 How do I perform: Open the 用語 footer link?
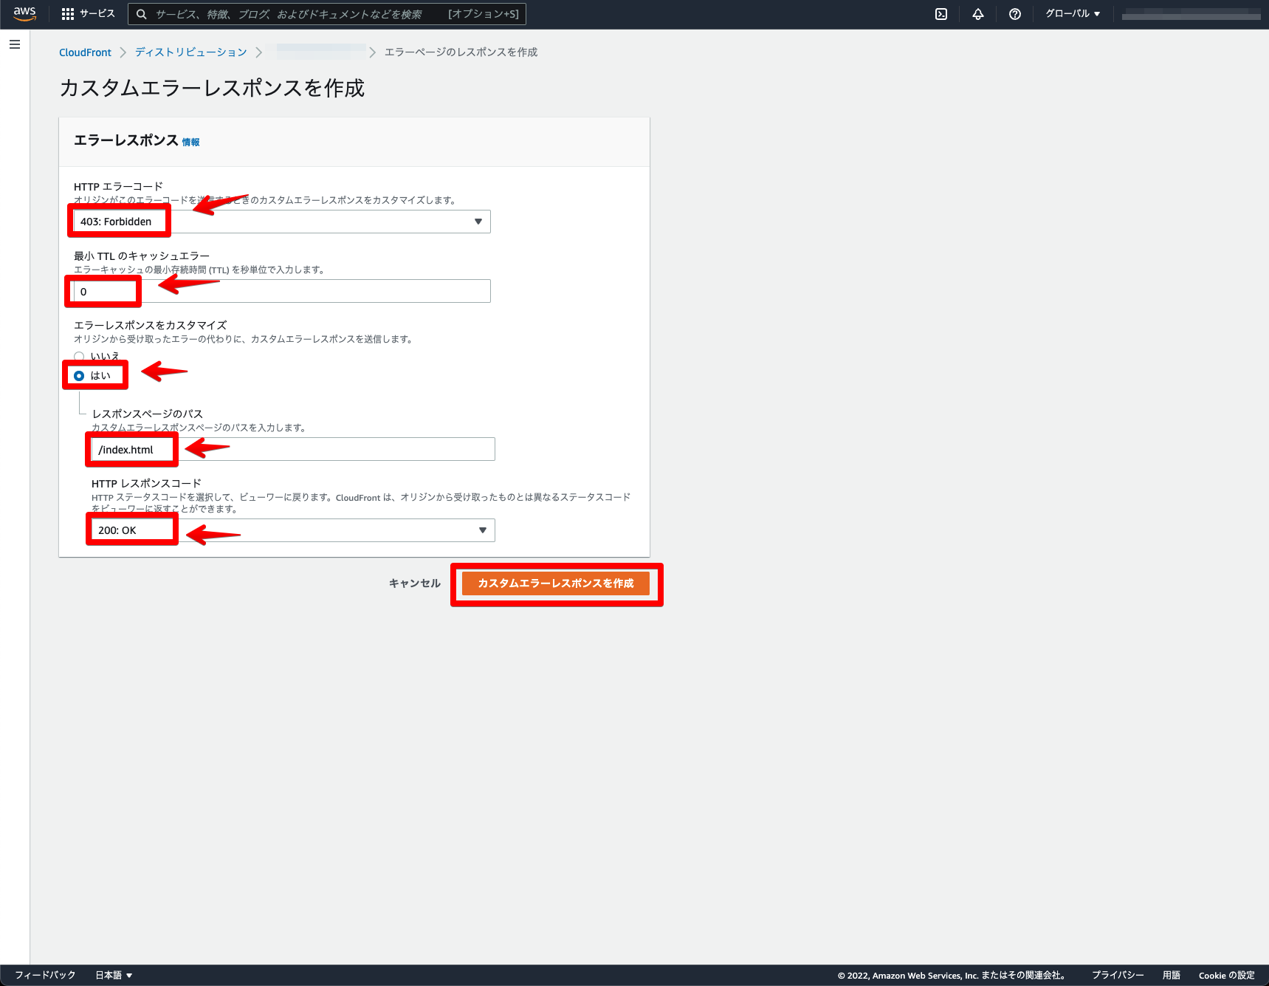1172,975
